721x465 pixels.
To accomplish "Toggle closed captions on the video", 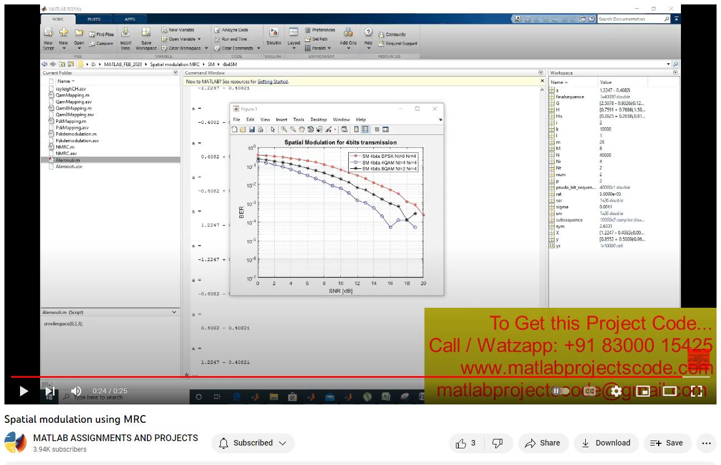I will point(590,391).
